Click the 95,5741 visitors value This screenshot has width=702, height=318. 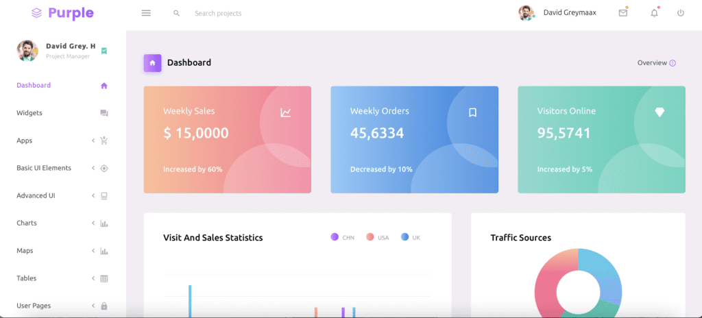(x=564, y=133)
